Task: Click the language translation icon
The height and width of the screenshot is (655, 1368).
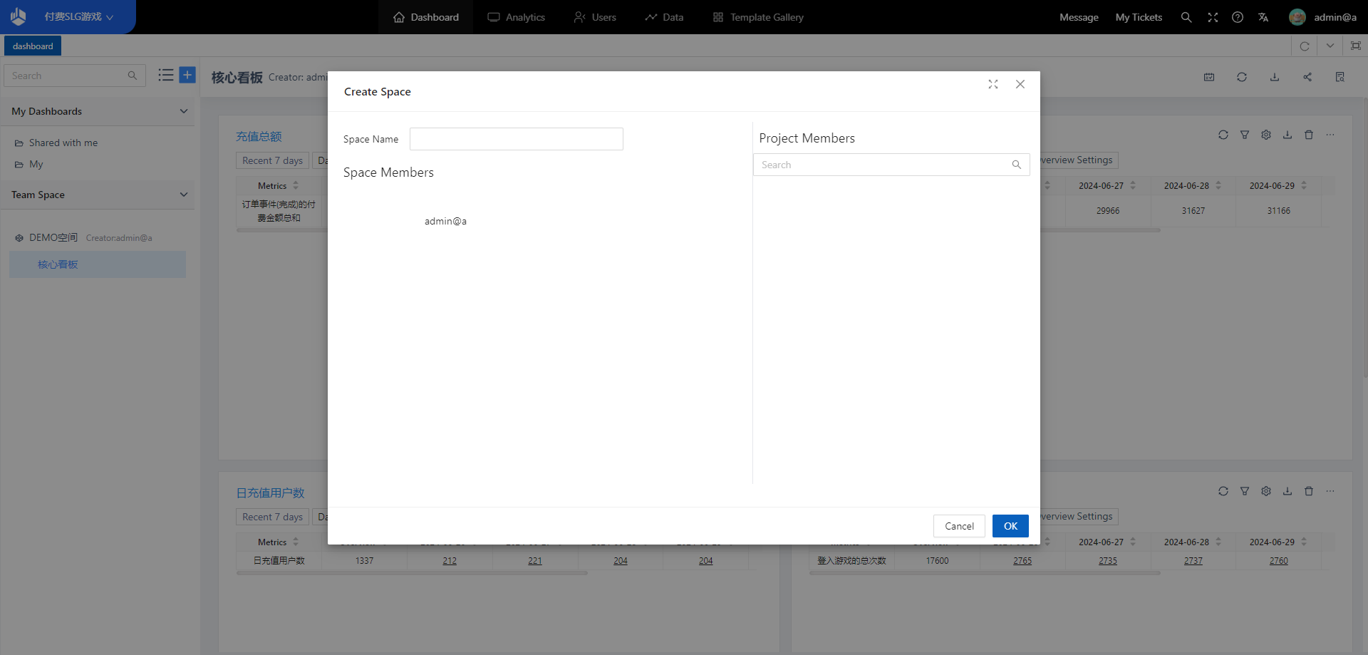Action: [1263, 17]
